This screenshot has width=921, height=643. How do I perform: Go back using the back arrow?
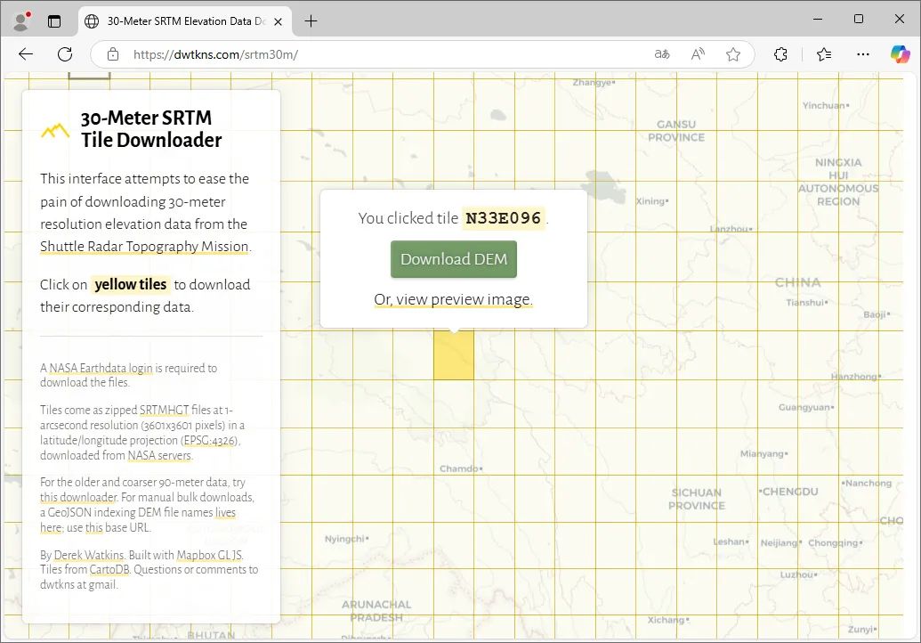26,54
